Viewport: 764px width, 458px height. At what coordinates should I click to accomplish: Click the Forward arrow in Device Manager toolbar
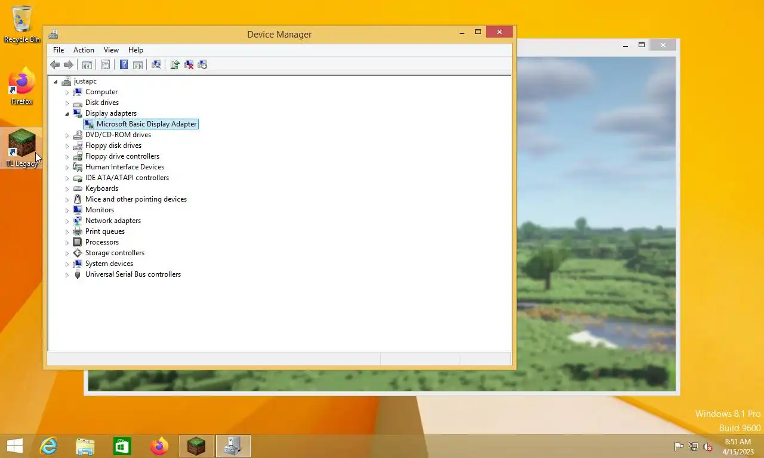(x=69, y=64)
